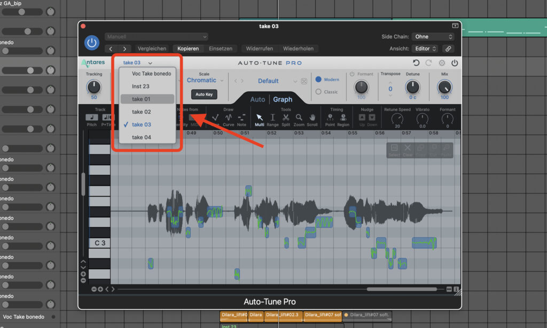Click the Einsetzen button
The height and width of the screenshot is (328, 547).
click(221, 49)
